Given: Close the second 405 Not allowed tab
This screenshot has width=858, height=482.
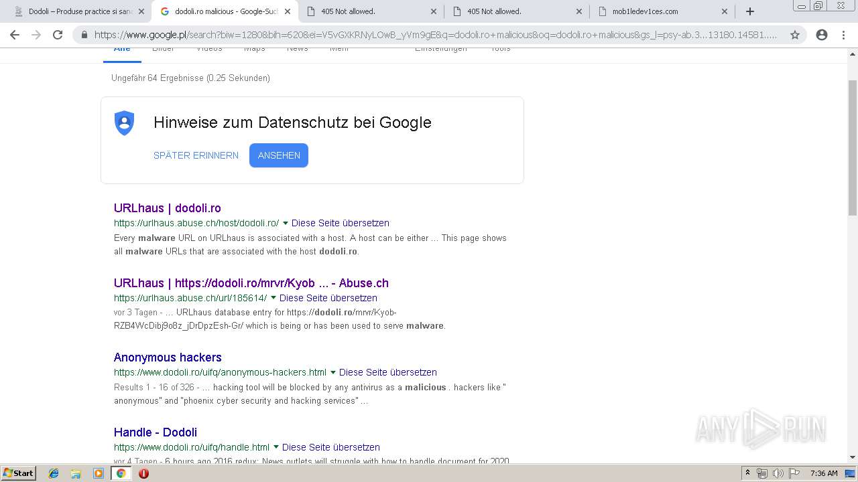Looking at the screenshot, I should tap(579, 11).
